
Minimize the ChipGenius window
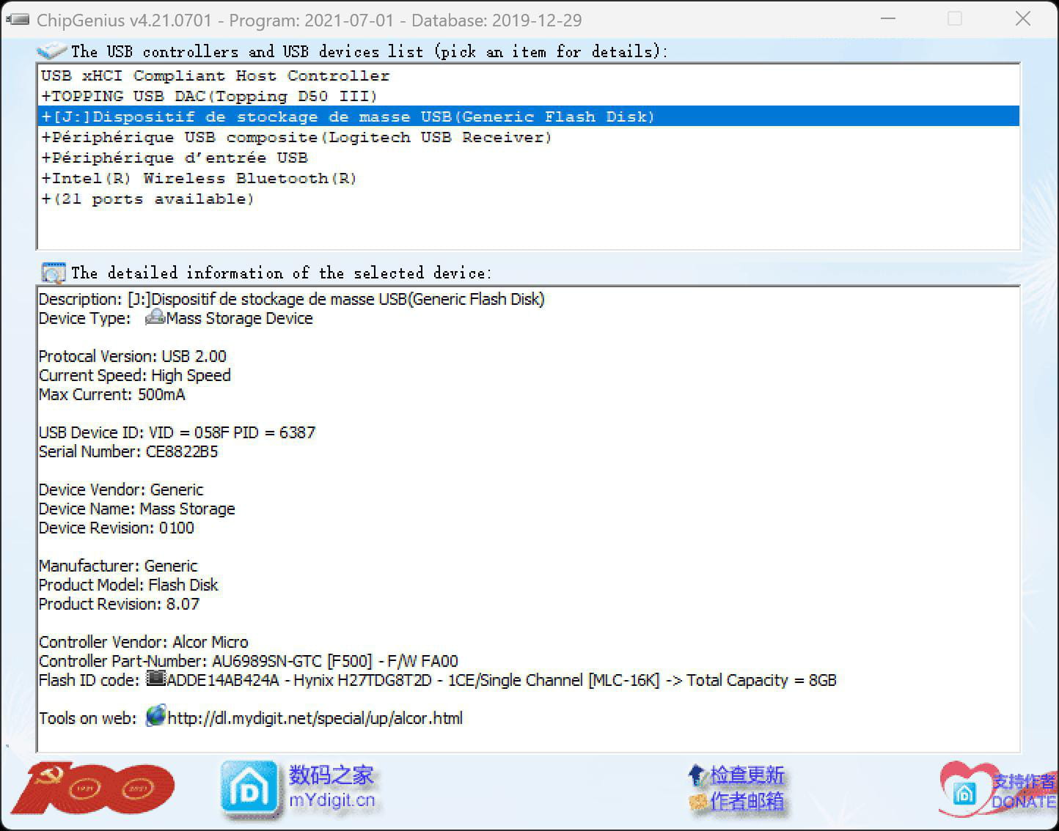coord(888,19)
